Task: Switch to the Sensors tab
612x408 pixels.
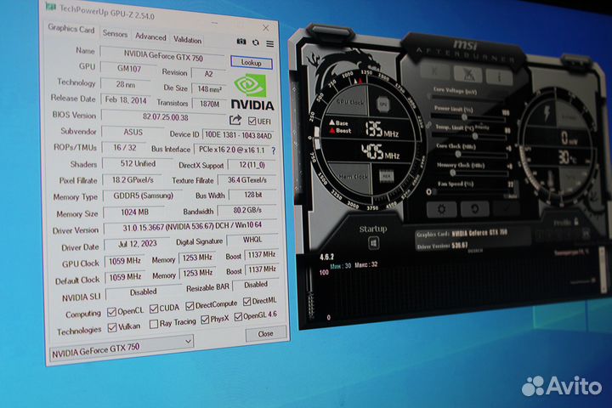Action: 115,34
